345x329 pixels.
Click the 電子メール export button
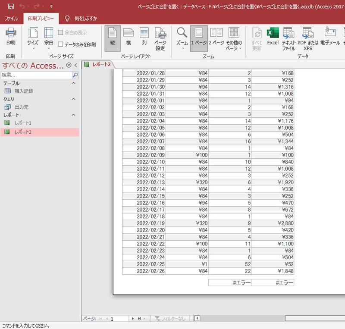[330, 37]
